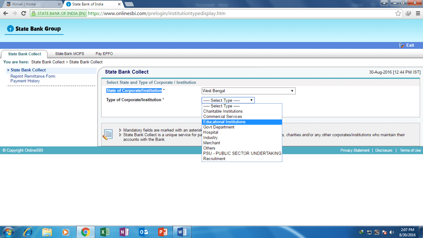Choose the '----- Select Type -----' list option
This screenshot has height=238, width=423.
(242, 106)
